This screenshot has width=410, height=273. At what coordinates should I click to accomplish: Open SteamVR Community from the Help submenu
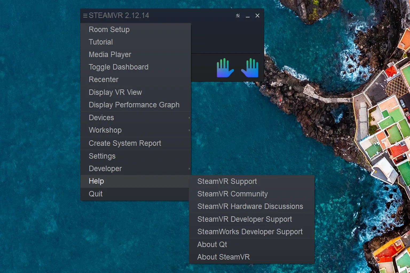click(x=252, y=194)
